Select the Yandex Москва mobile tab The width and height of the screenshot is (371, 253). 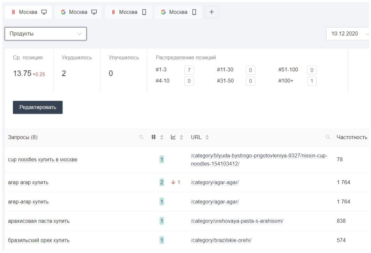[x=128, y=12]
